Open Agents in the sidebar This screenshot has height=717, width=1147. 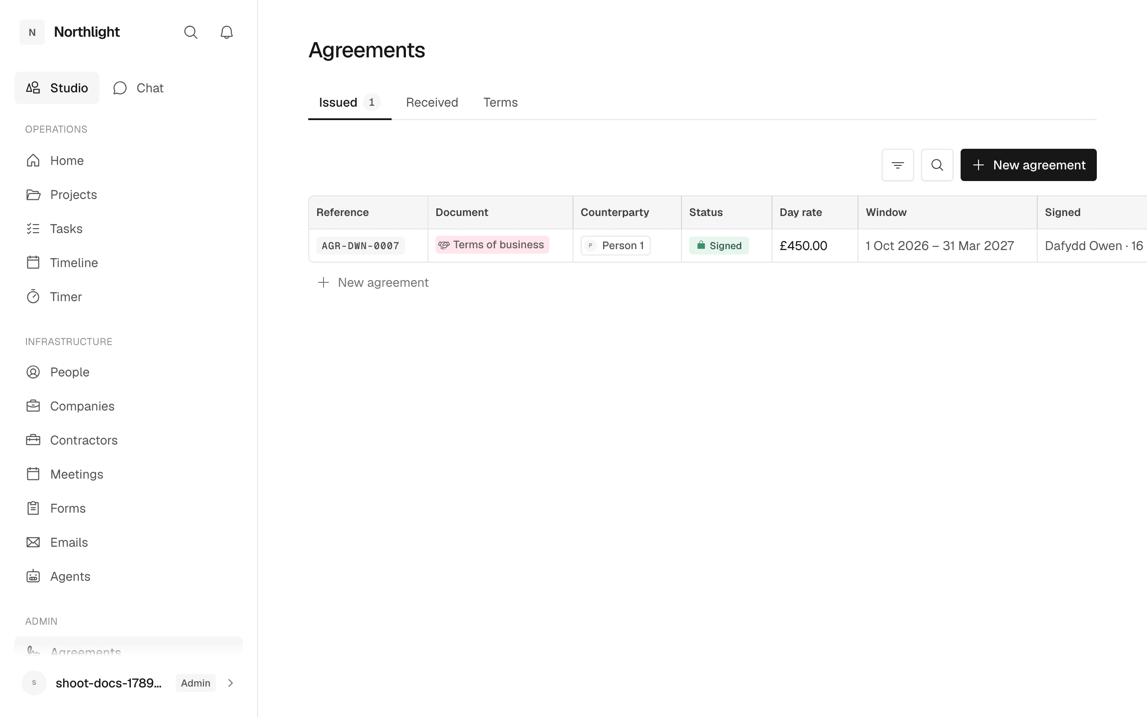[x=129, y=577]
